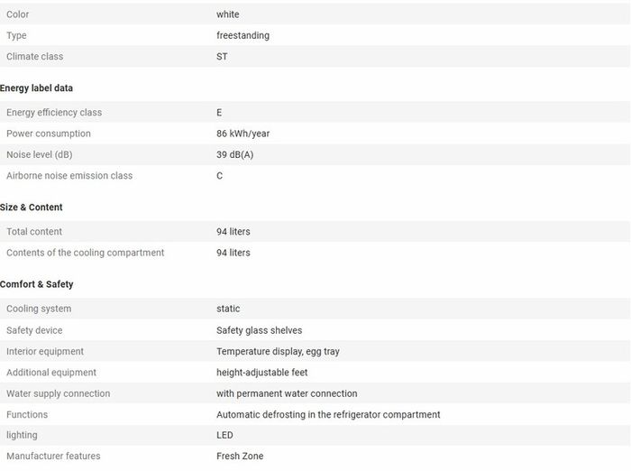Image resolution: width=631 pixels, height=471 pixels.
Task: Select the Size & Content section heading
Action: tap(31, 208)
